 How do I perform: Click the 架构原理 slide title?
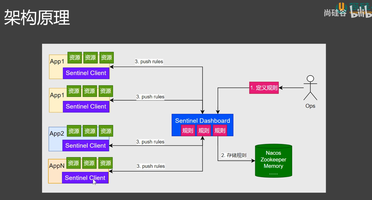pos(37,18)
